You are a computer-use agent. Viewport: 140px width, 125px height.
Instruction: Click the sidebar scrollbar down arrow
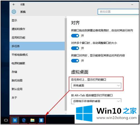[66, 114]
